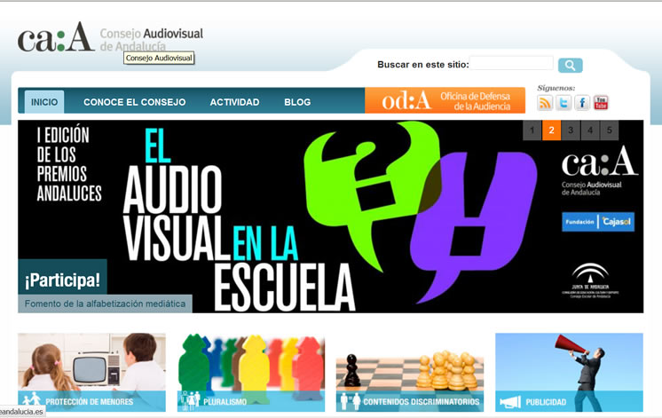This screenshot has width=662, height=418.
Task: Click the Fundación Cajasol logo
Action: point(597,221)
